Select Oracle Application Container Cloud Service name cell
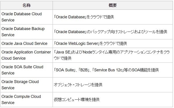This screenshot has height=108, width=174. 26,55
